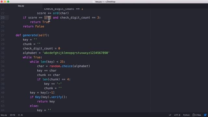Click on 'return False' statement

click(33, 26)
